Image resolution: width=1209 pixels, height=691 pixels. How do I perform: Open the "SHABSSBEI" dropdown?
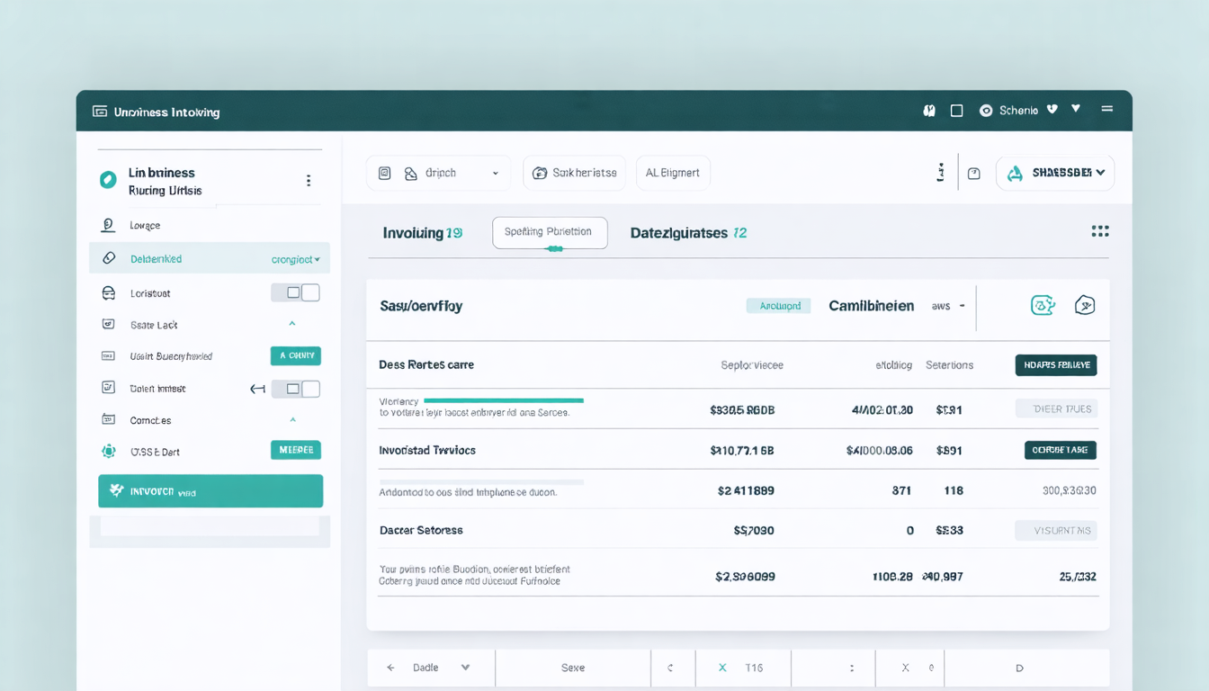(x=1055, y=173)
